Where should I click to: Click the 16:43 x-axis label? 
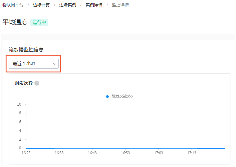[x=92, y=153]
